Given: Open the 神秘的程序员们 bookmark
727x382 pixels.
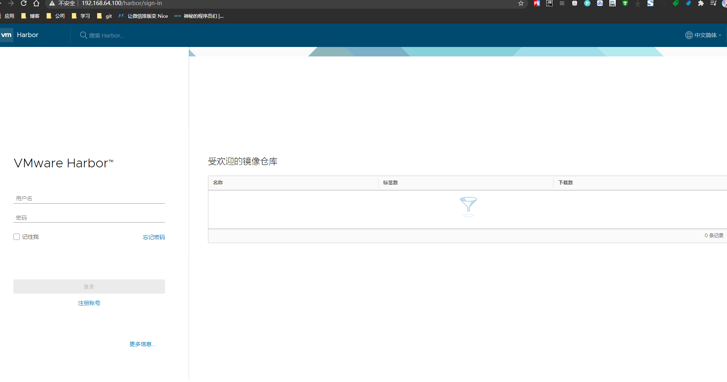Looking at the screenshot, I should click(x=199, y=16).
